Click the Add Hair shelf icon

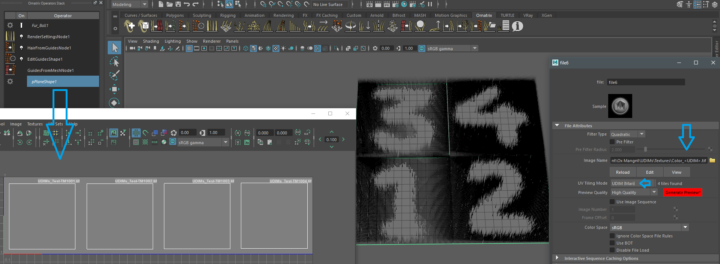[129, 26]
